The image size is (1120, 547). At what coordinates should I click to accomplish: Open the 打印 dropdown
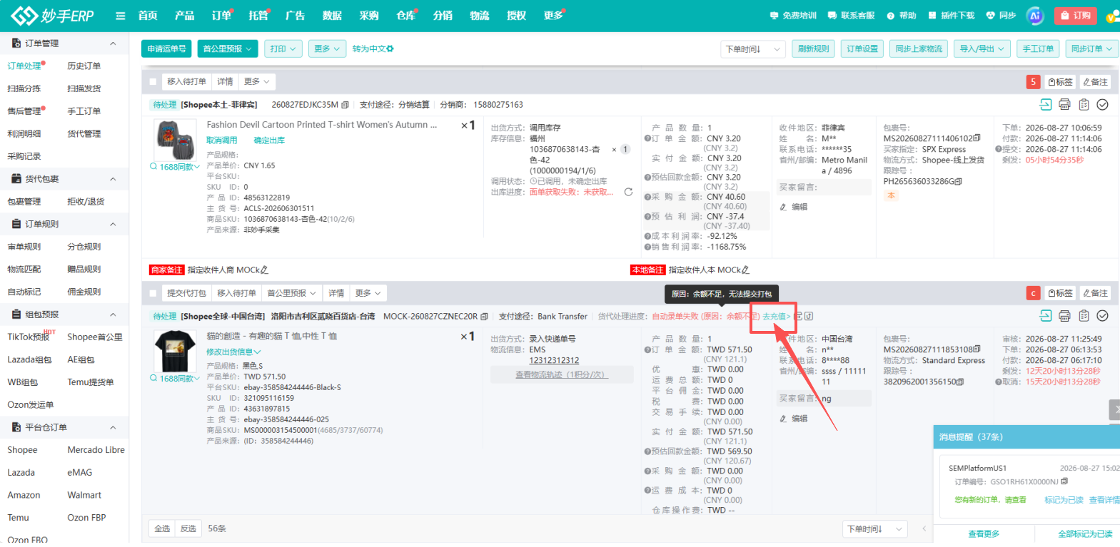point(283,48)
